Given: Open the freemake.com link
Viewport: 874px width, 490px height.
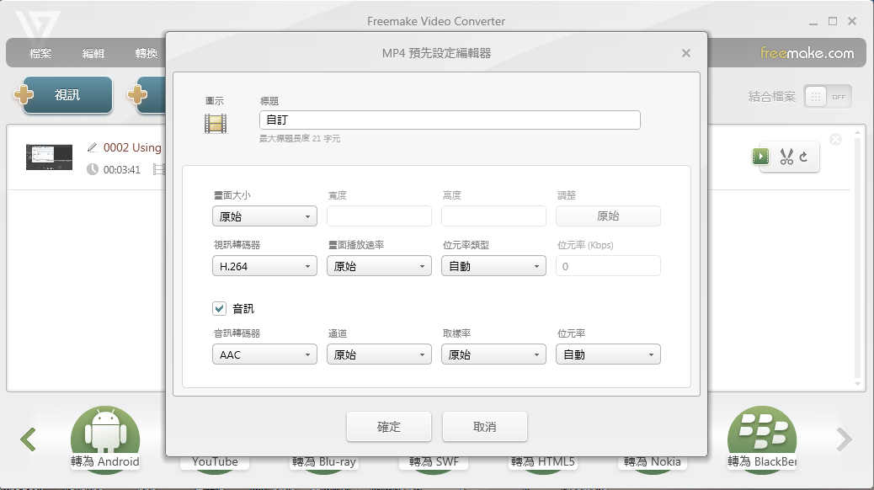Looking at the screenshot, I should [x=807, y=53].
